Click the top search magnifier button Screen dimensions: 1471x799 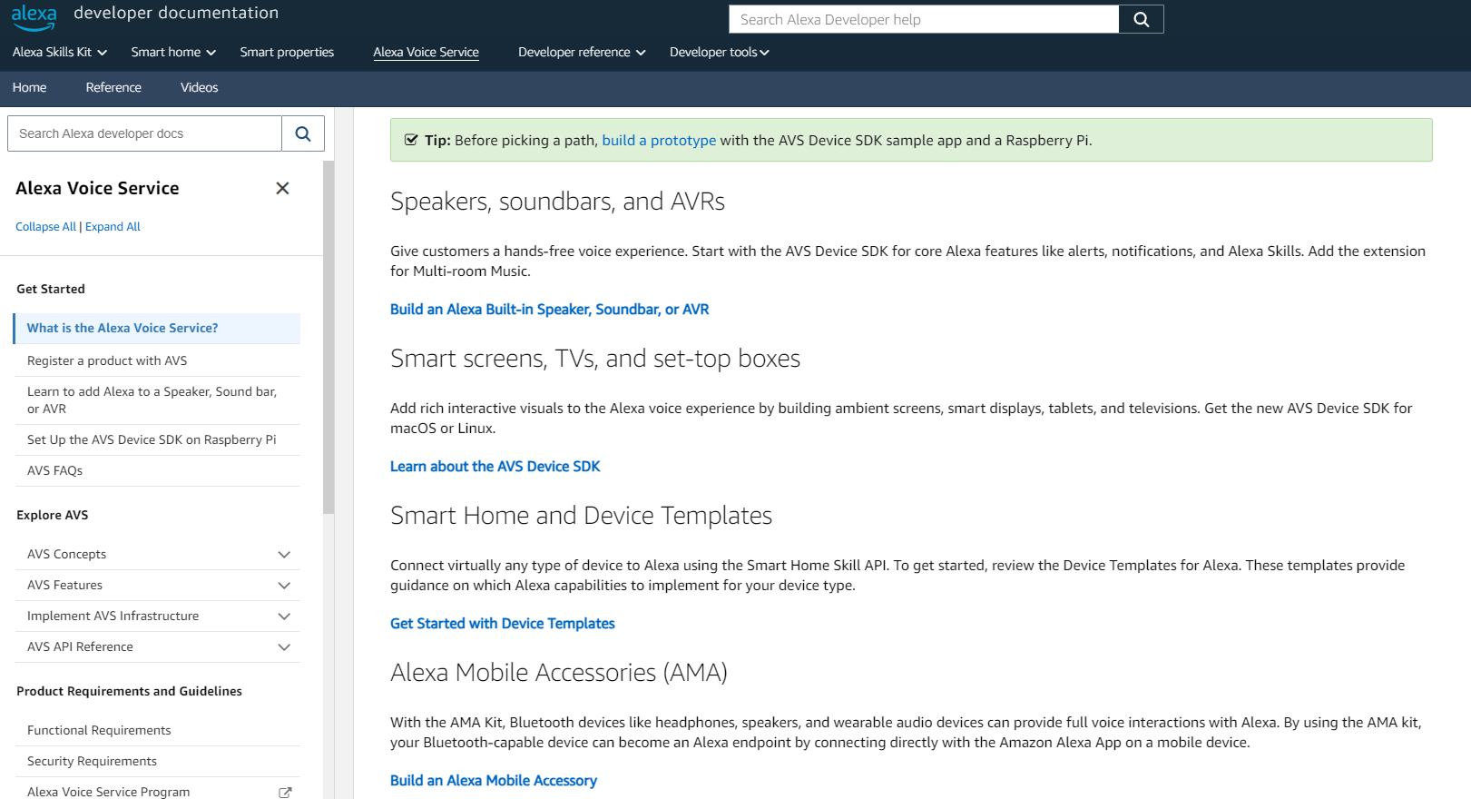click(1141, 19)
